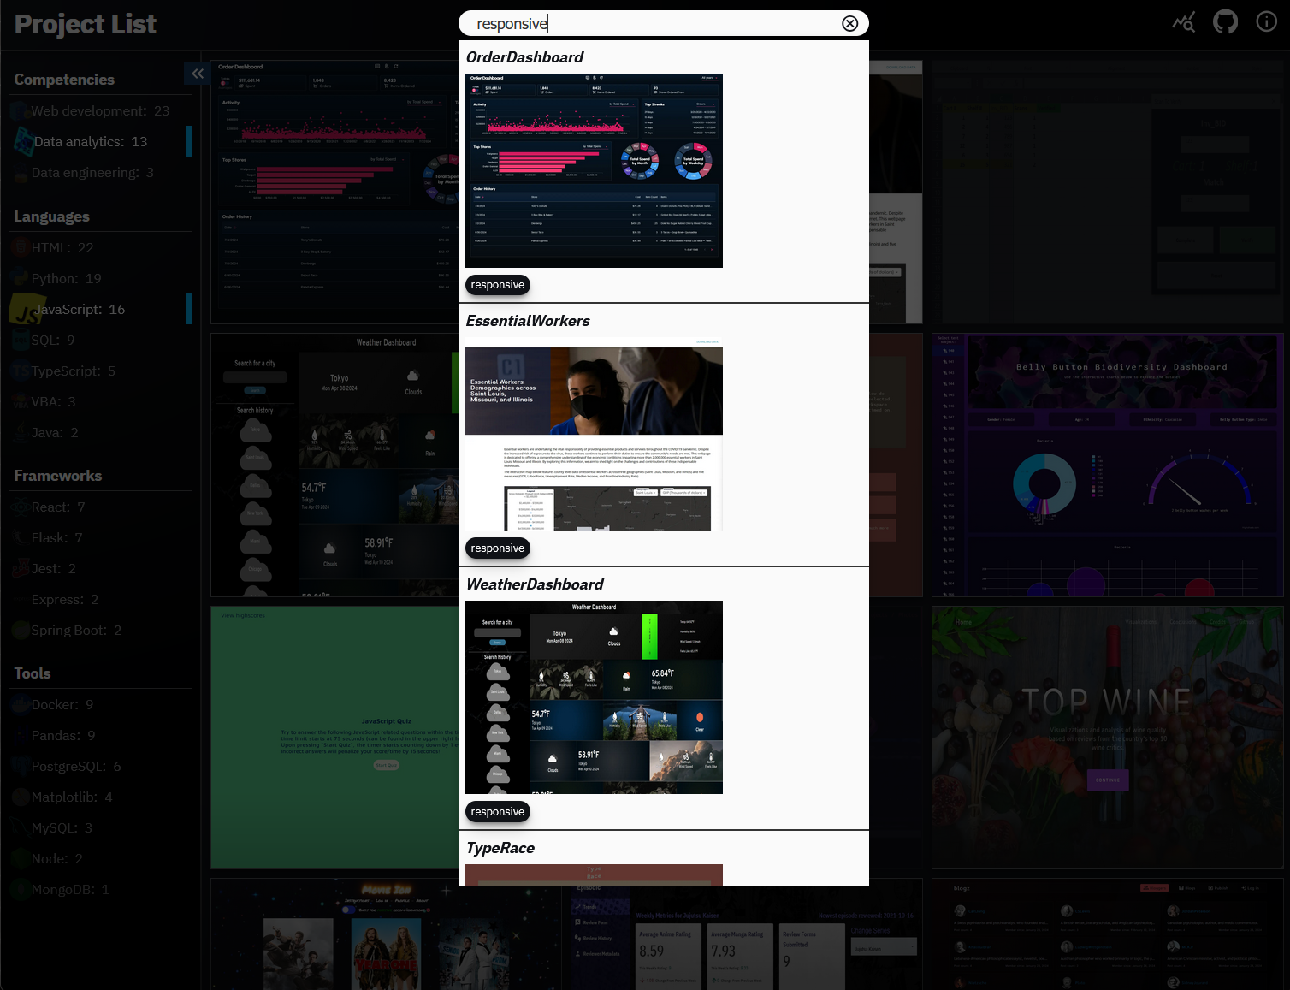Select the MySQL tool filter
This screenshot has height=990, width=1290.
pyautogui.click(x=101, y=828)
